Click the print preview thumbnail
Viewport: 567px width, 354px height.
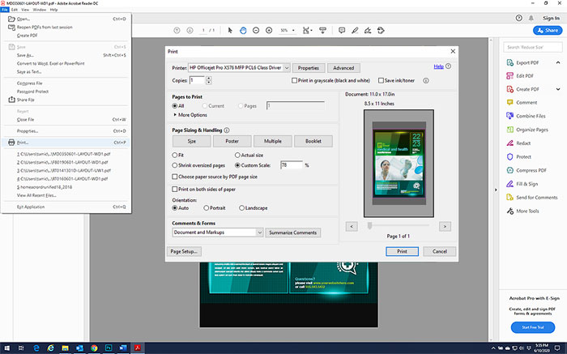click(399, 164)
